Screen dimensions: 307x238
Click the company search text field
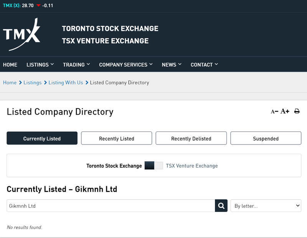click(111, 206)
